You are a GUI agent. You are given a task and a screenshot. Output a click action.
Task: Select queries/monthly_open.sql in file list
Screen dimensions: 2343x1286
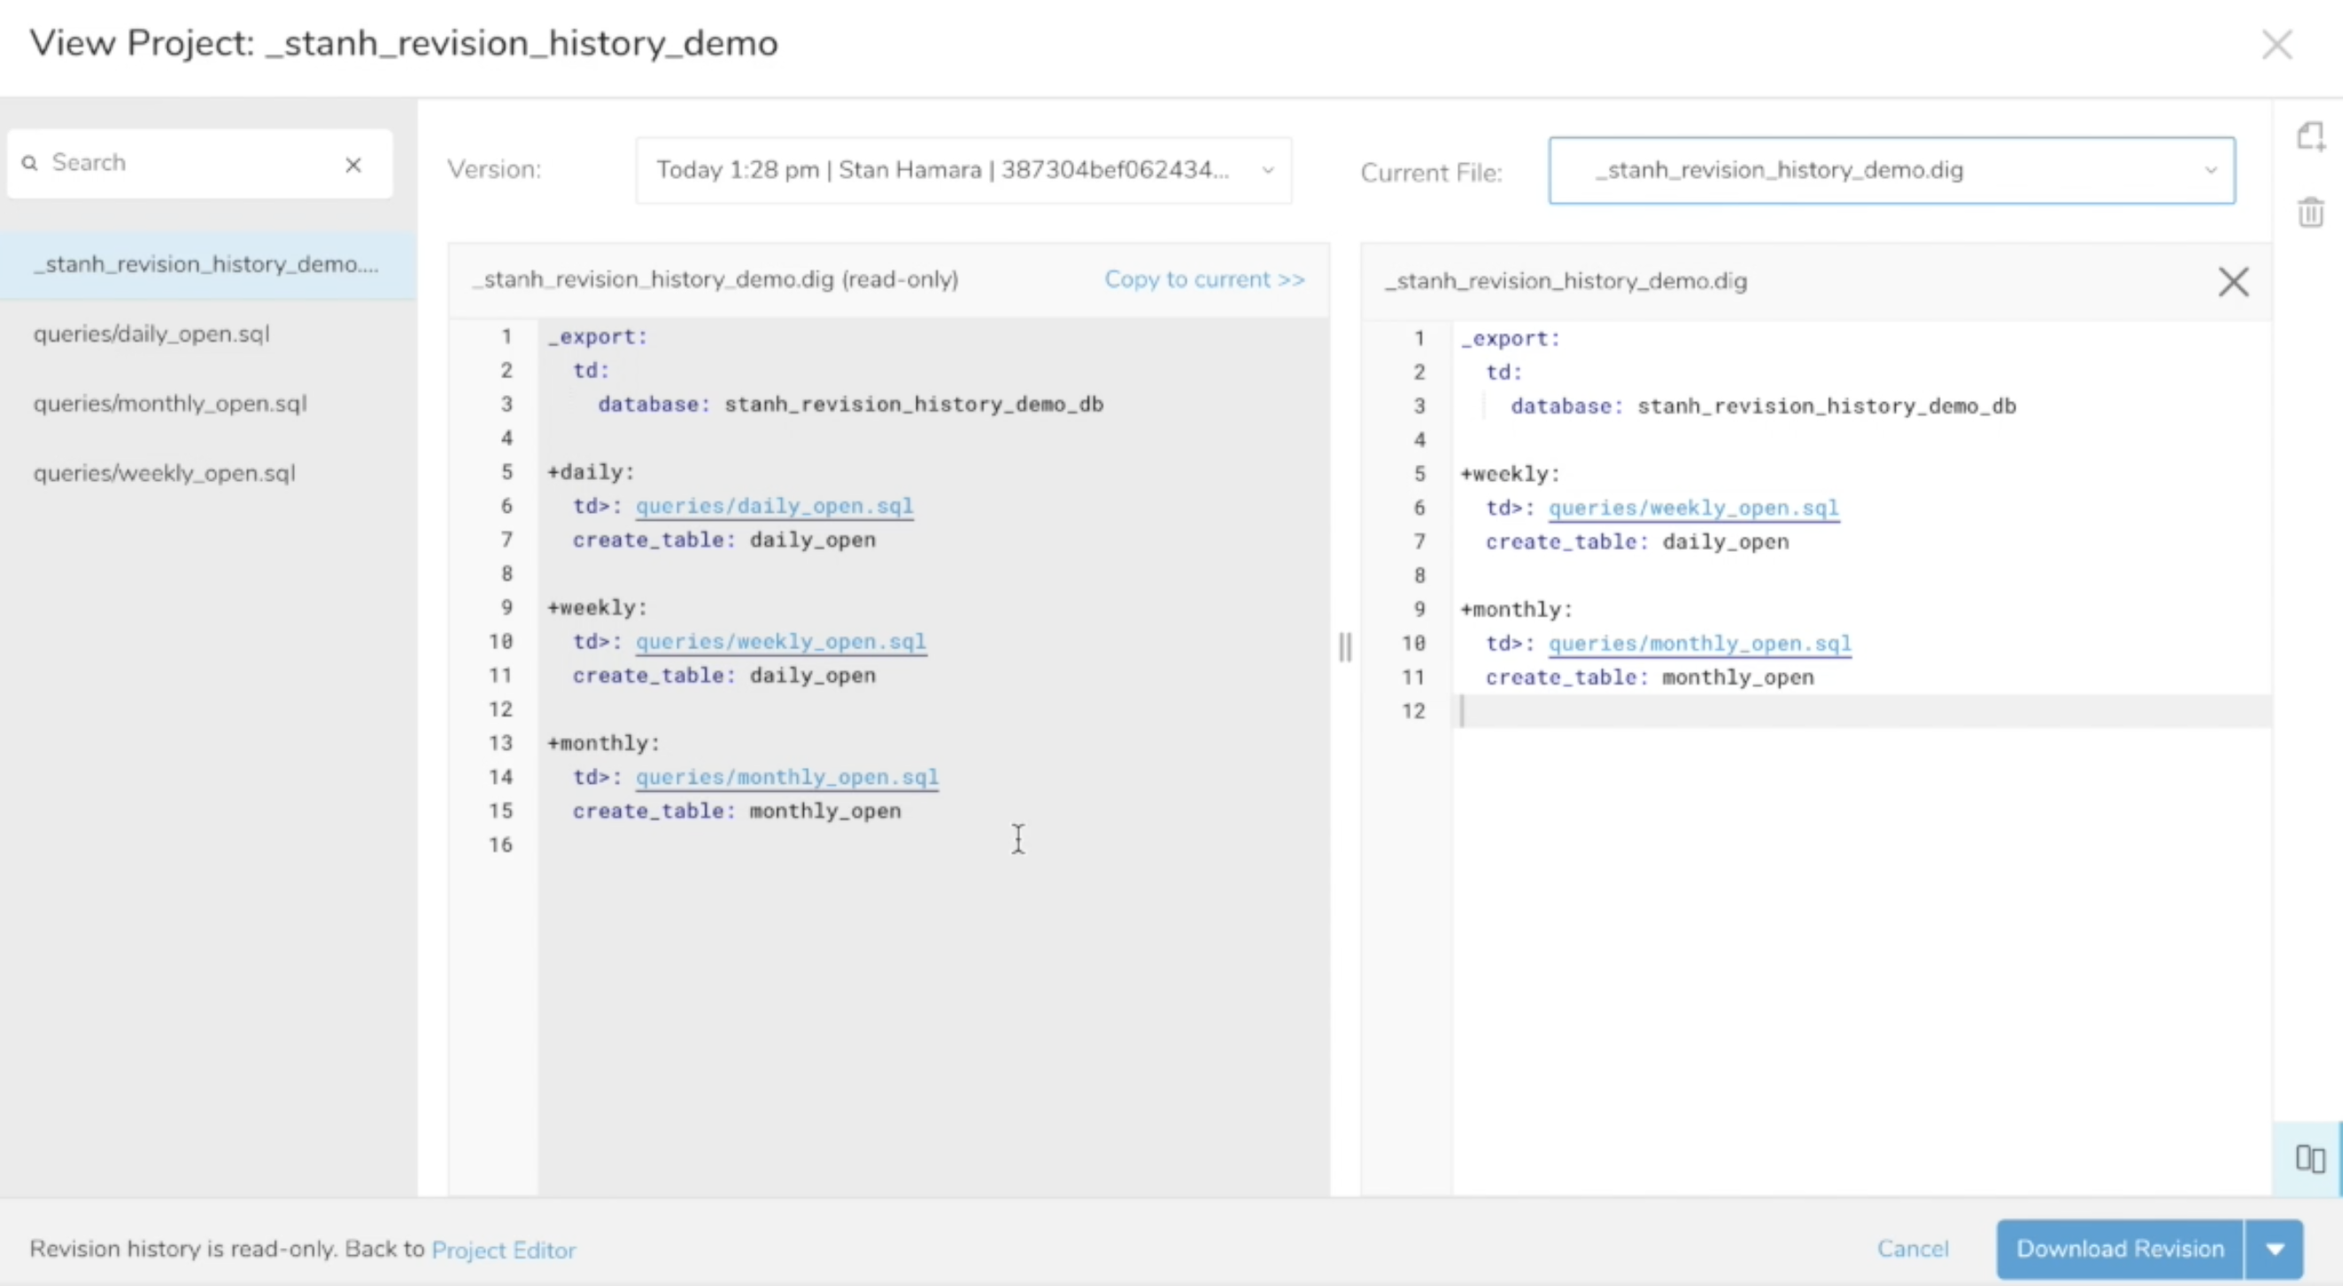[170, 404]
